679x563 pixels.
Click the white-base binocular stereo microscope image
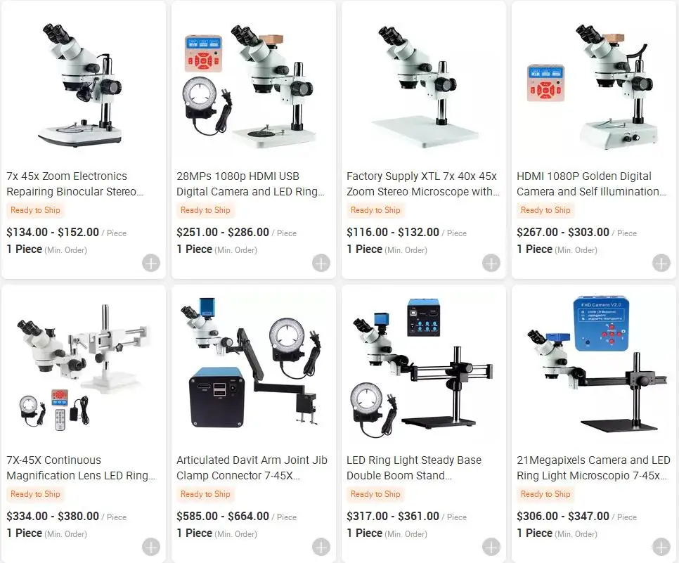[x=84, y=84]
